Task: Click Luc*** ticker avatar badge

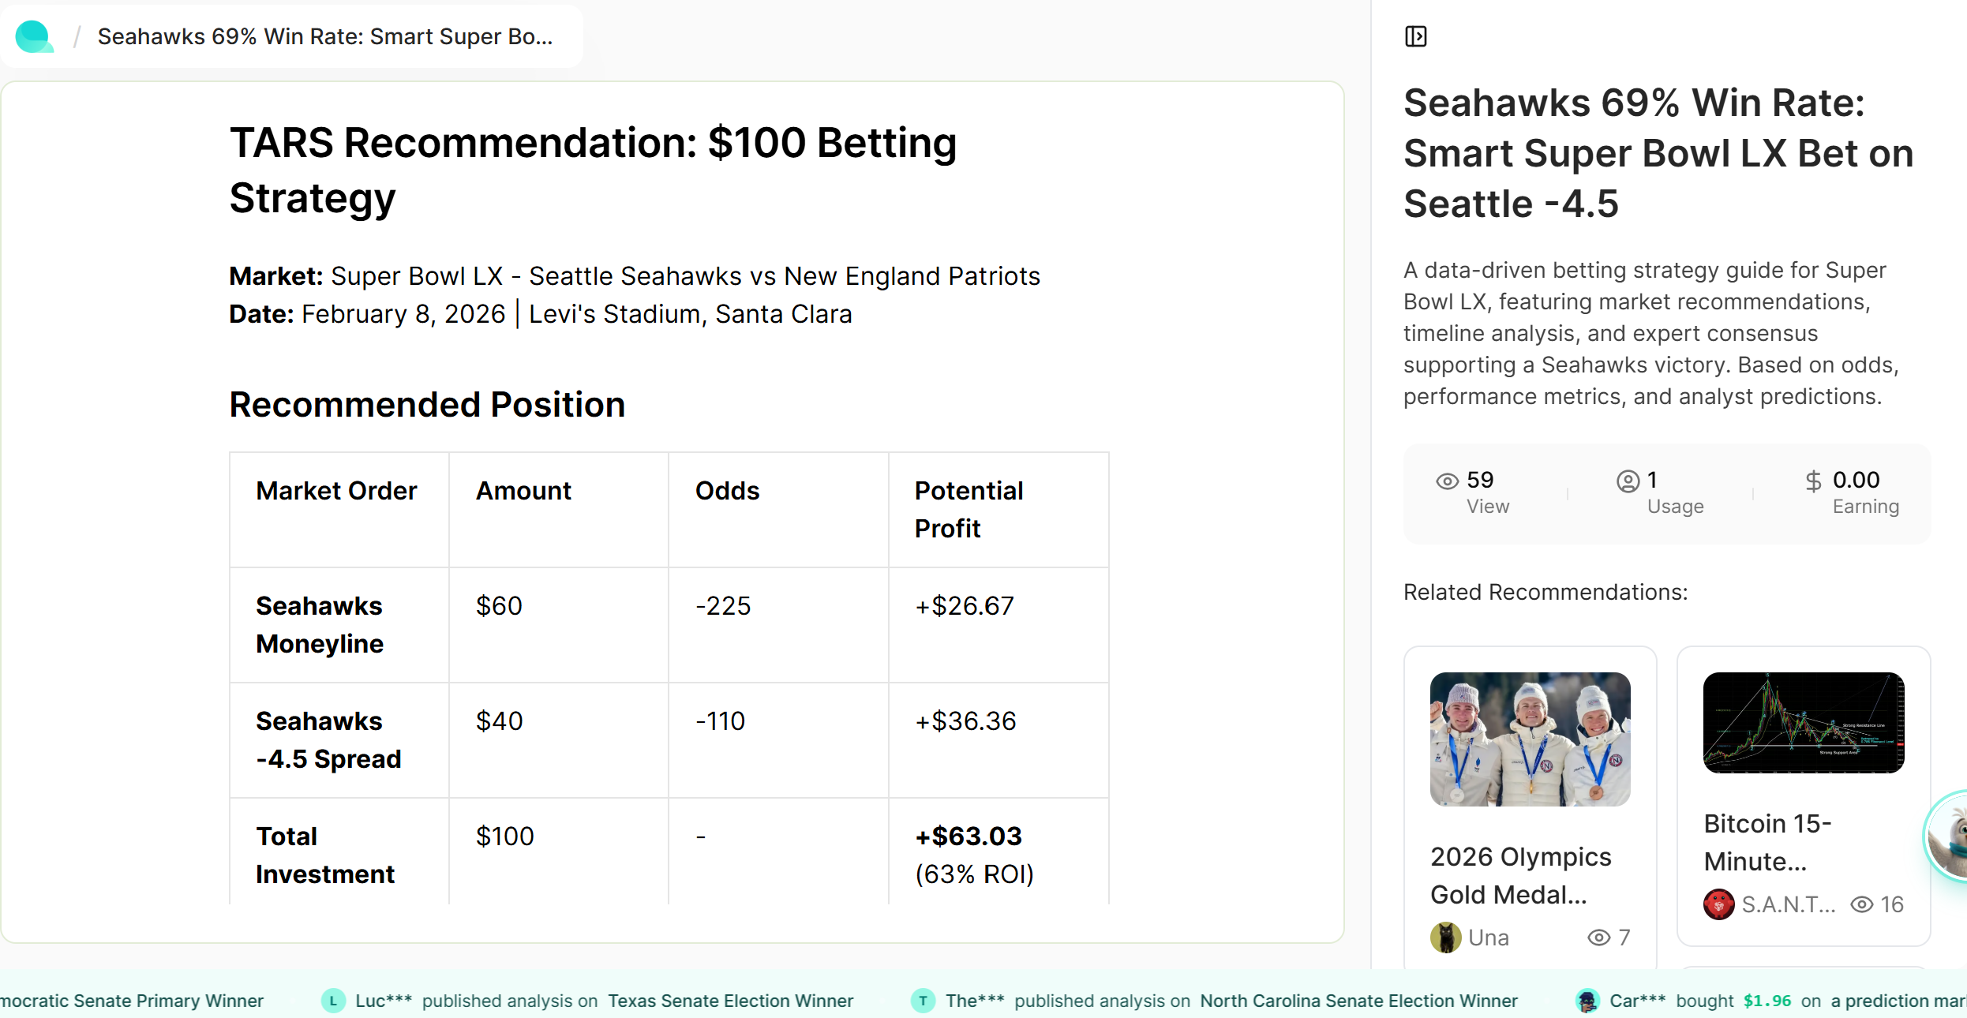Action: click(333, 1001)
